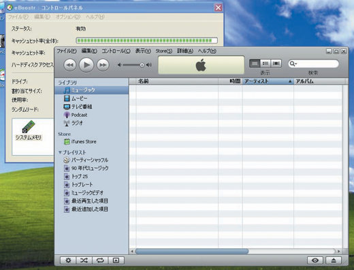Click the scrollbar right arrow

pyautogui.click(x=339, y=251)
